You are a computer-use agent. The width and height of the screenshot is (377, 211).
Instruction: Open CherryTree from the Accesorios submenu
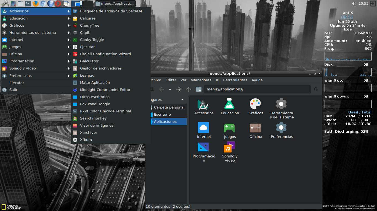[x=111, y=26]
